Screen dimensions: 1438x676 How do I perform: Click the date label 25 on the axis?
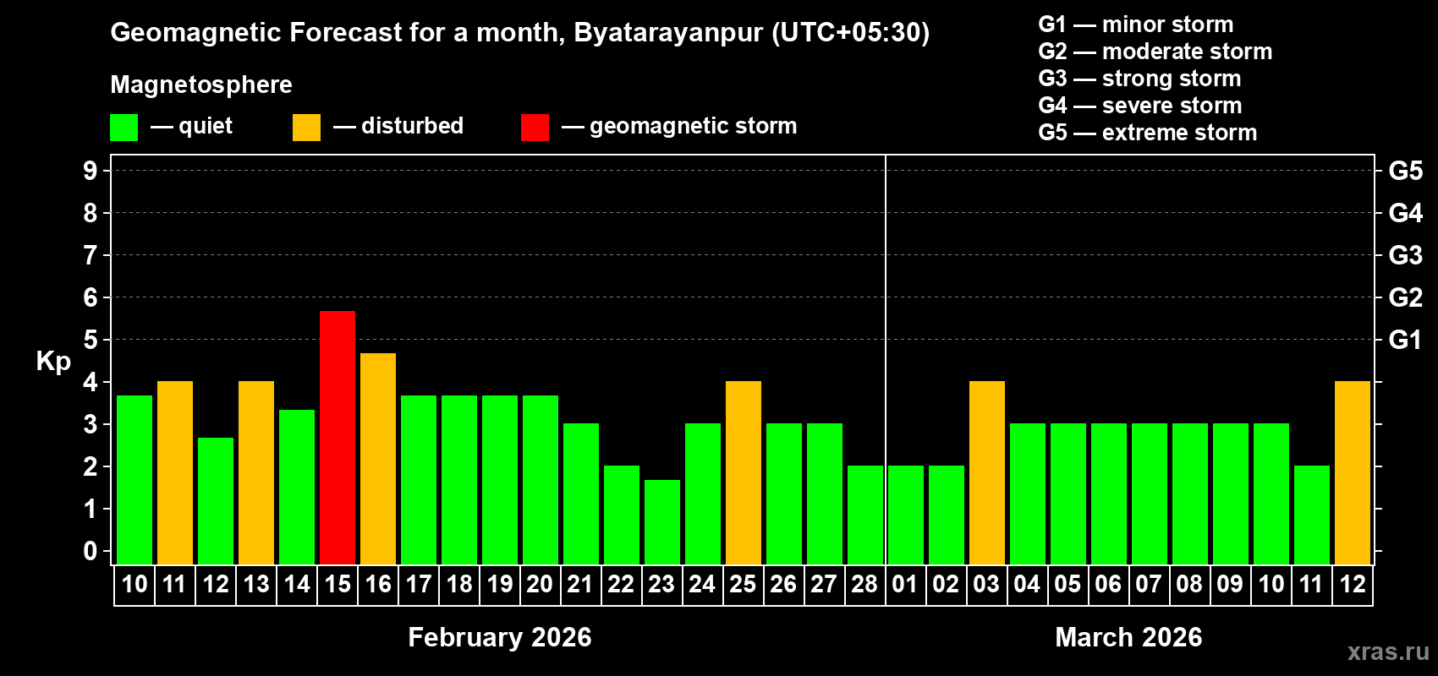(743, 585)
